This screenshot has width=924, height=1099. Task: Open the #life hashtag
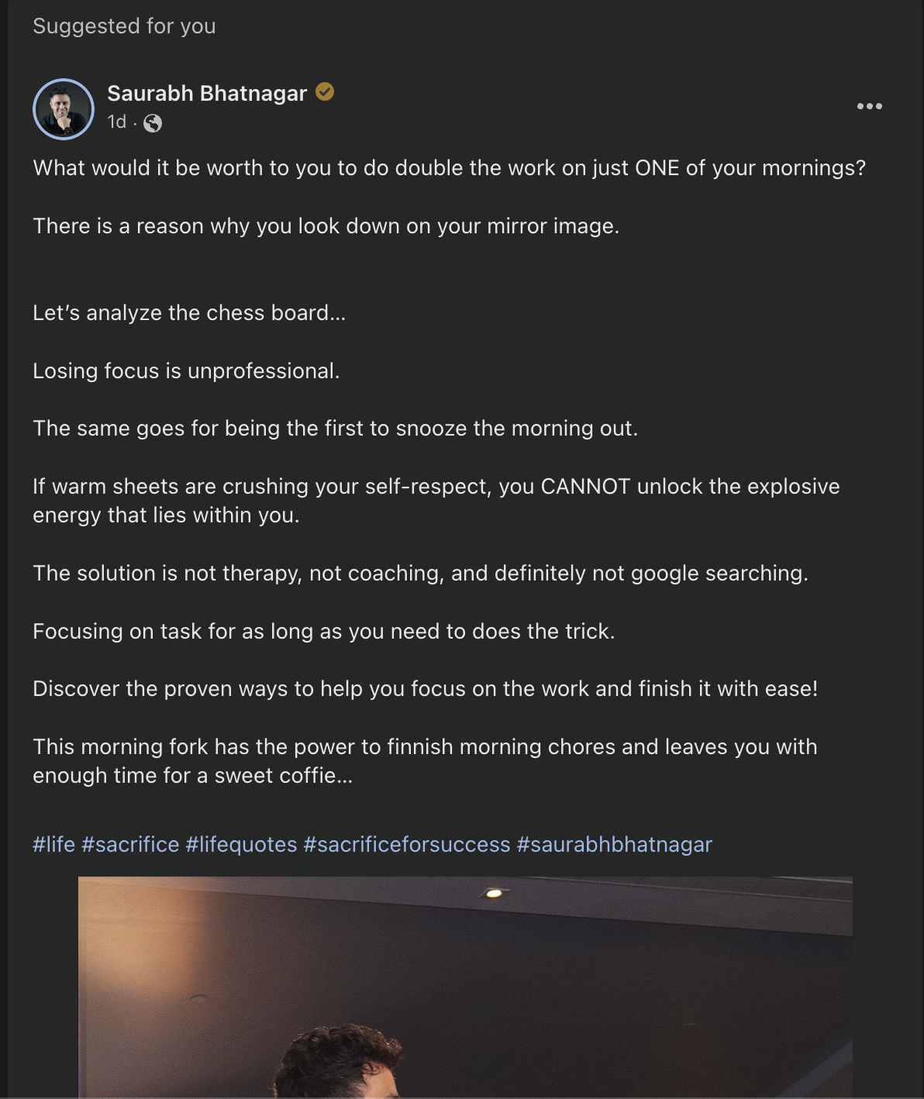tap(53, 844)
